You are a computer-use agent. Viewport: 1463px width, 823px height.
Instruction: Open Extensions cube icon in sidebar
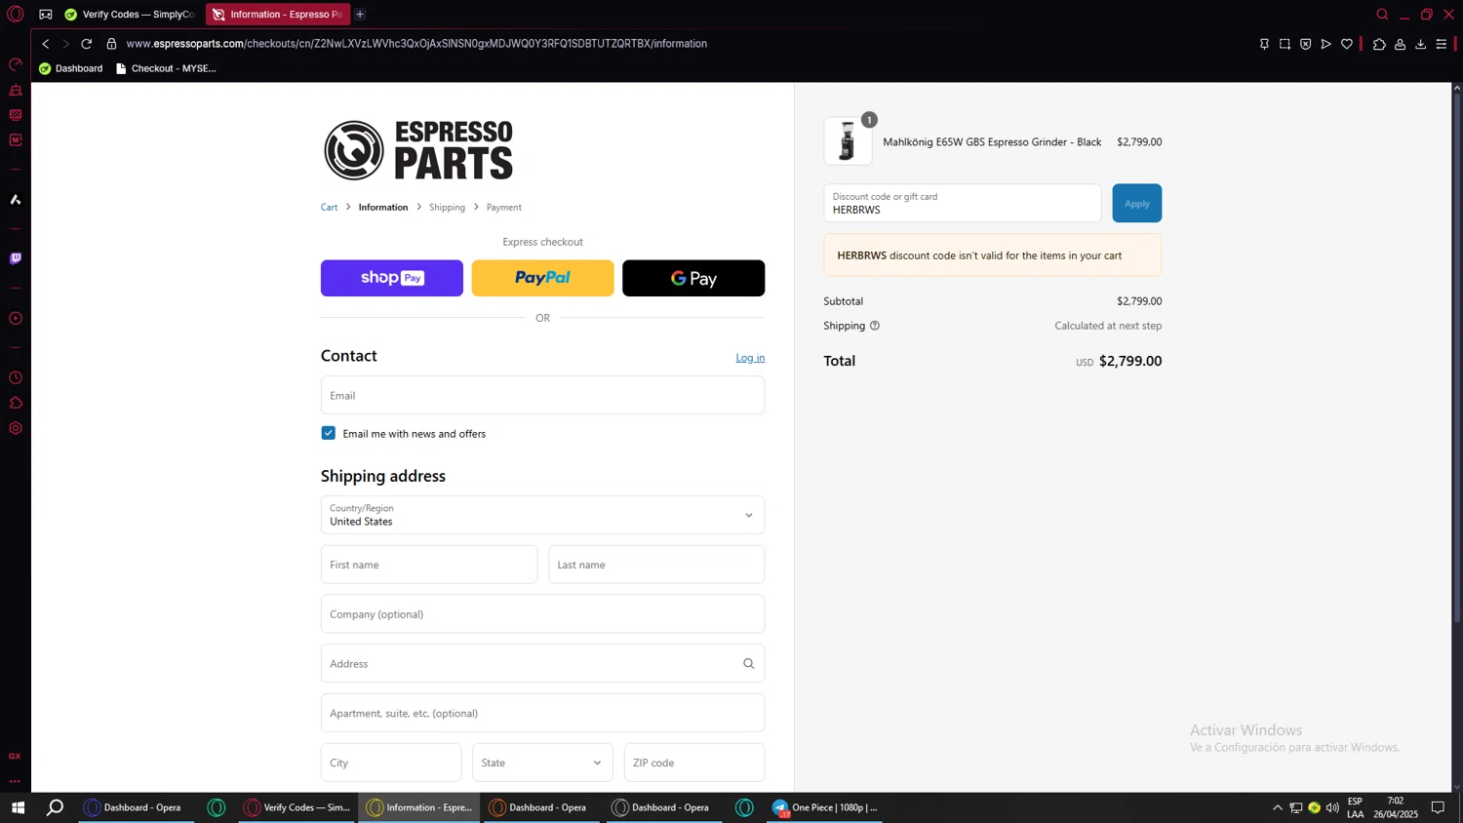pyautogui.click(x=16, y=403)
